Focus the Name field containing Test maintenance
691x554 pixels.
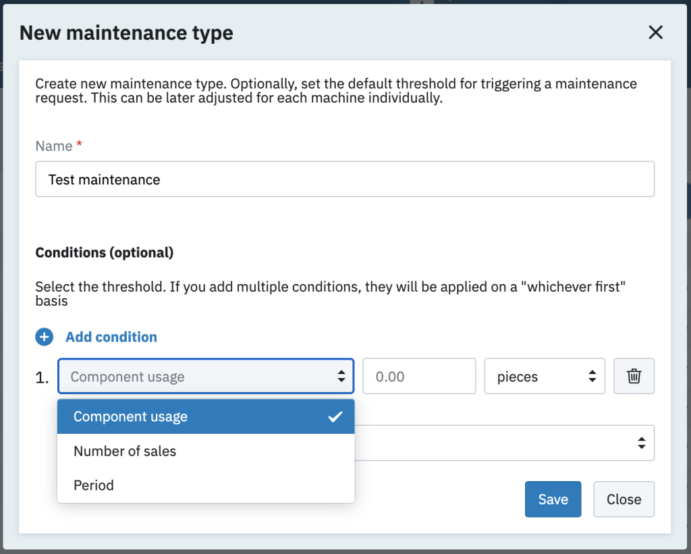click(344, 179)
